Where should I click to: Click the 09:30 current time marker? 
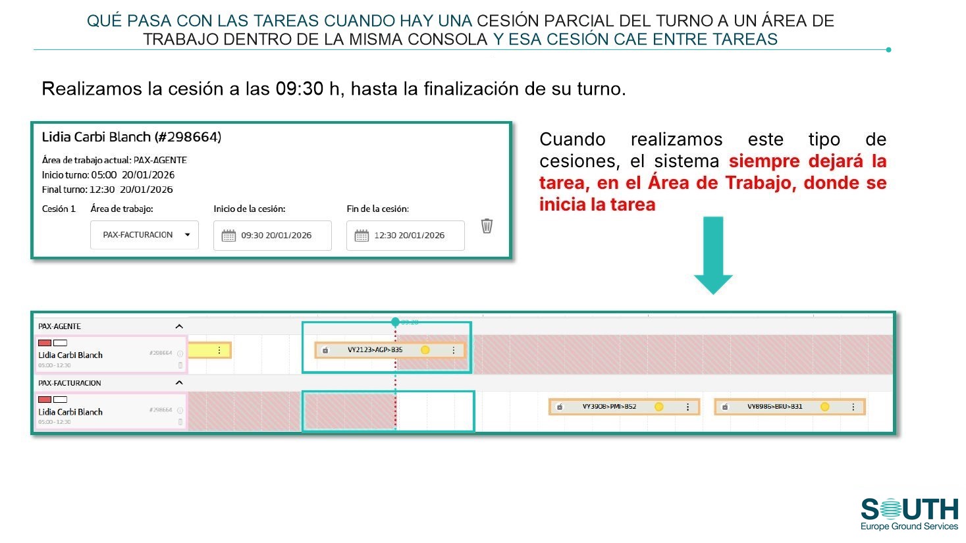396,322
